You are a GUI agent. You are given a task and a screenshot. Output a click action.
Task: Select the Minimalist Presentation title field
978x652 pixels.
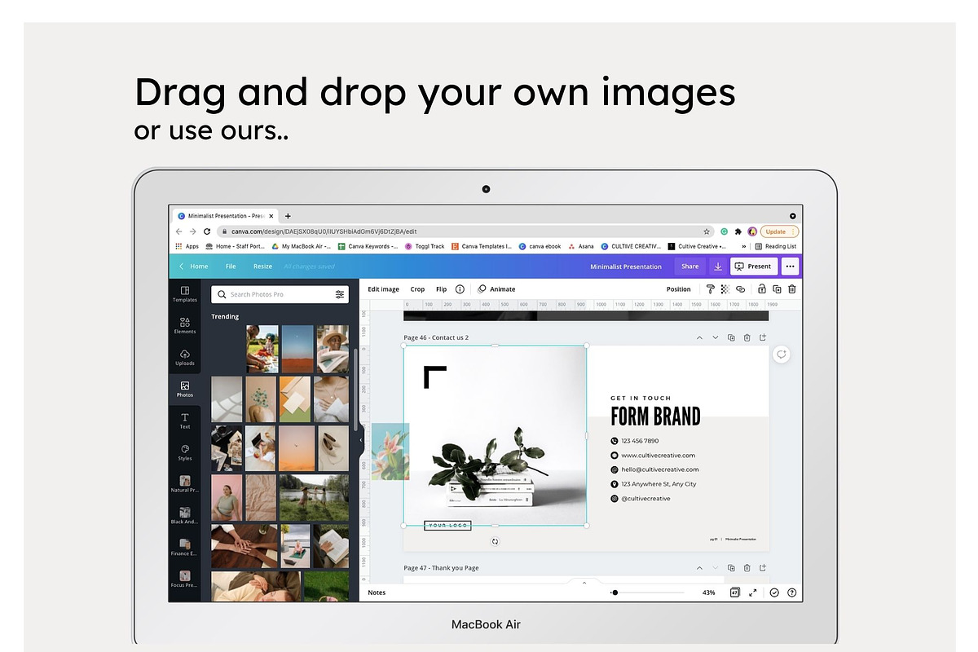click(x=626, y=267)
